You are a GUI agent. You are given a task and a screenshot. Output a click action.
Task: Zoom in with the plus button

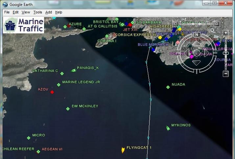(226, 33)
